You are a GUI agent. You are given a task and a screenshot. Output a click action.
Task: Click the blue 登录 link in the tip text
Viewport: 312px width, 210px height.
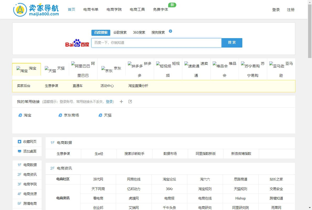tap(109, 102)
